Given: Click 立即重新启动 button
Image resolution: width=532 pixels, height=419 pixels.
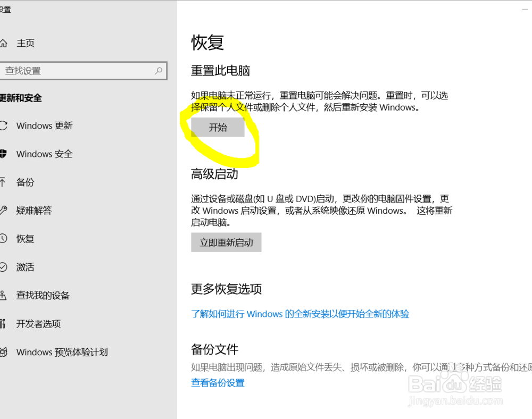Looking at the screenshot, I should click(226, 242).
